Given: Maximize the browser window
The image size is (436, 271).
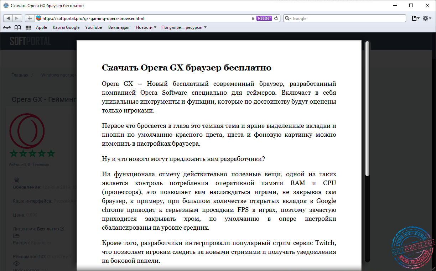Looking at the screenshot, I should (411, 6).
